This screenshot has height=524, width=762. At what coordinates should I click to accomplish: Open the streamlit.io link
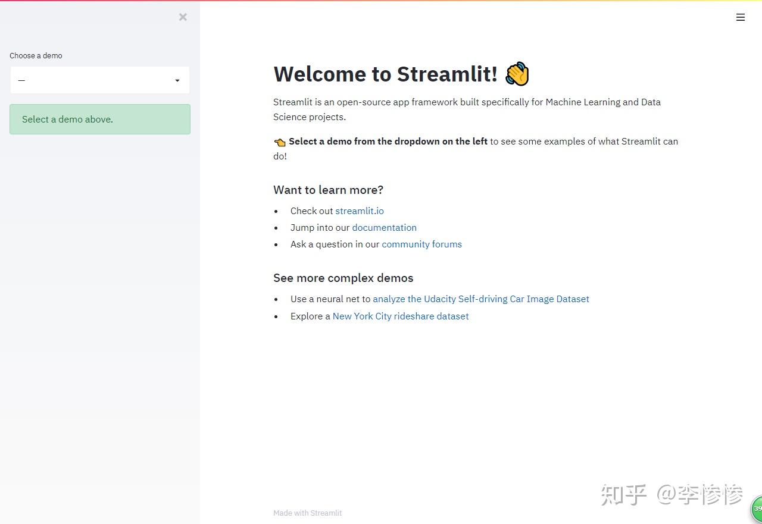click(x=360, y=211)
